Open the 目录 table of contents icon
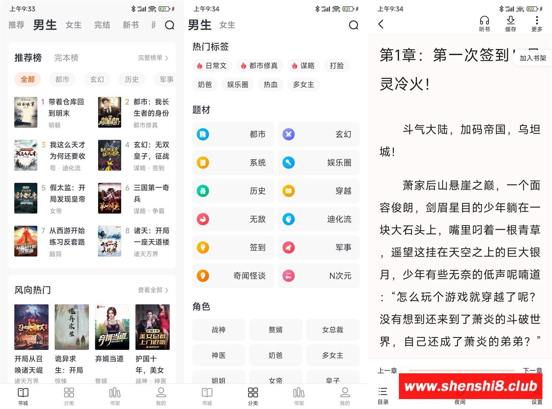Screen dimensions: 552x409 pos(383,395)
